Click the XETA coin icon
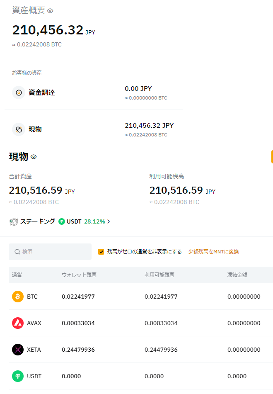This screenshot has height=394, width=273. point(18,350)
